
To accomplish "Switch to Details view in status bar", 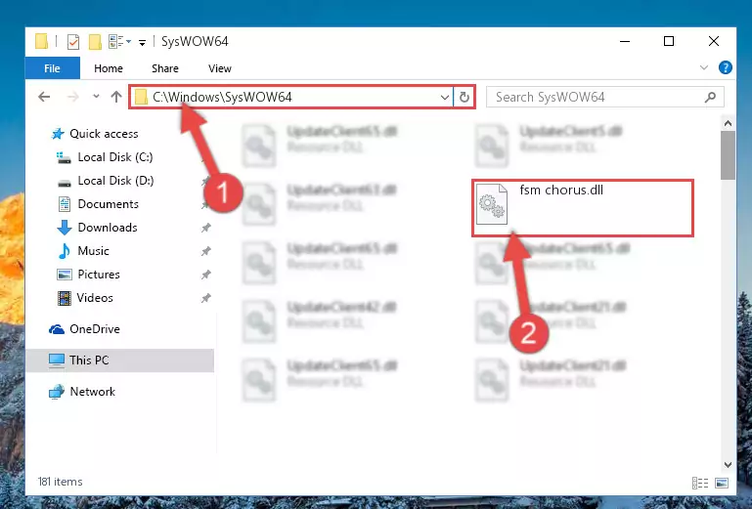I will coord(700,483).
